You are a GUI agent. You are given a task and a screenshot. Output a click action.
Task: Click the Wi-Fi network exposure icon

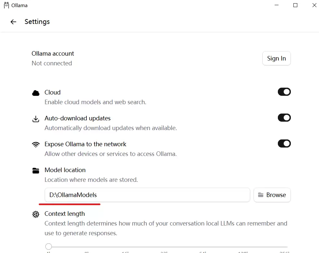pyautogui.click(x=36, y=145)
